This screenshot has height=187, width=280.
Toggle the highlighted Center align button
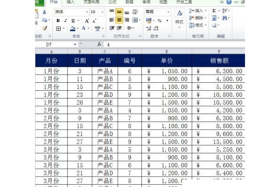pos(119,20)
